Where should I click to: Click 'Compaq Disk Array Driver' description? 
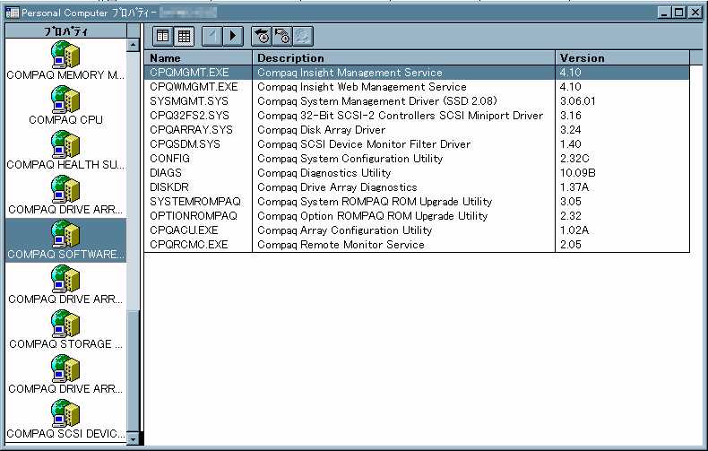321,130
